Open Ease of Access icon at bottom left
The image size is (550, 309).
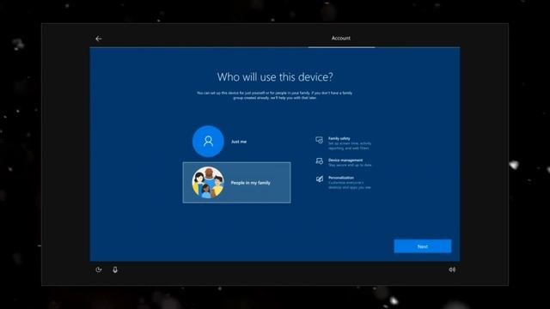pos(99,270)
